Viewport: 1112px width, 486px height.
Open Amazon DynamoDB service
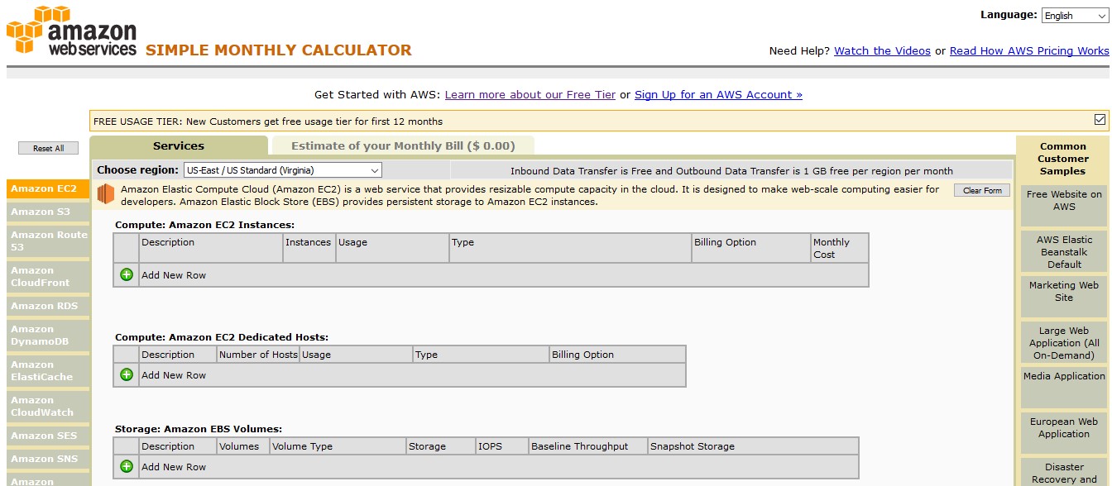click(x=47, y=335)
